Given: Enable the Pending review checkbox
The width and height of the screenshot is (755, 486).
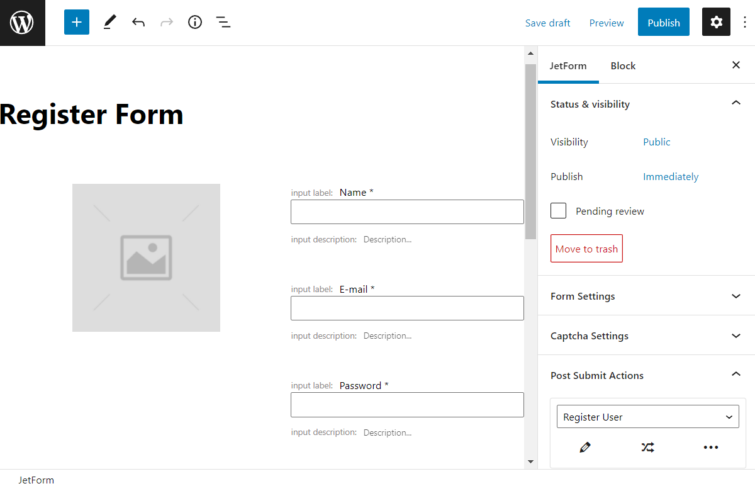Looking at the screenshot, I should (x=558, y=210).
